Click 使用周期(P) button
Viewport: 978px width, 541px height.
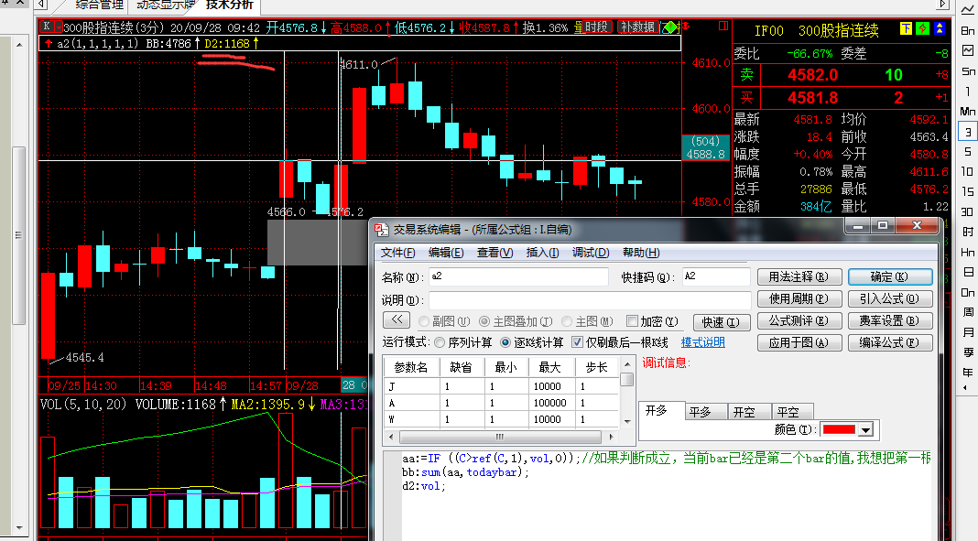[799, 298]
